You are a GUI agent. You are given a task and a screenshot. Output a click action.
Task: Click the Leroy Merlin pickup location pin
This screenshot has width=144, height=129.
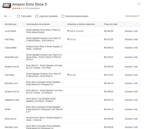68,31
